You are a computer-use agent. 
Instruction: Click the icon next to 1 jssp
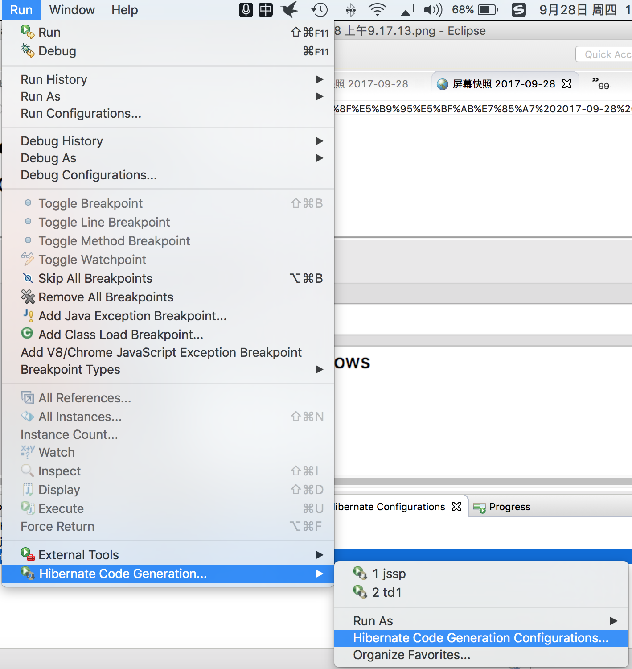pos(360,573)
